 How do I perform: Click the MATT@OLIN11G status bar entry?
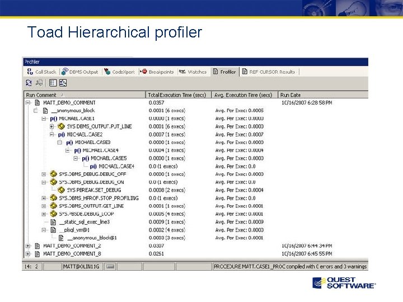81,267
